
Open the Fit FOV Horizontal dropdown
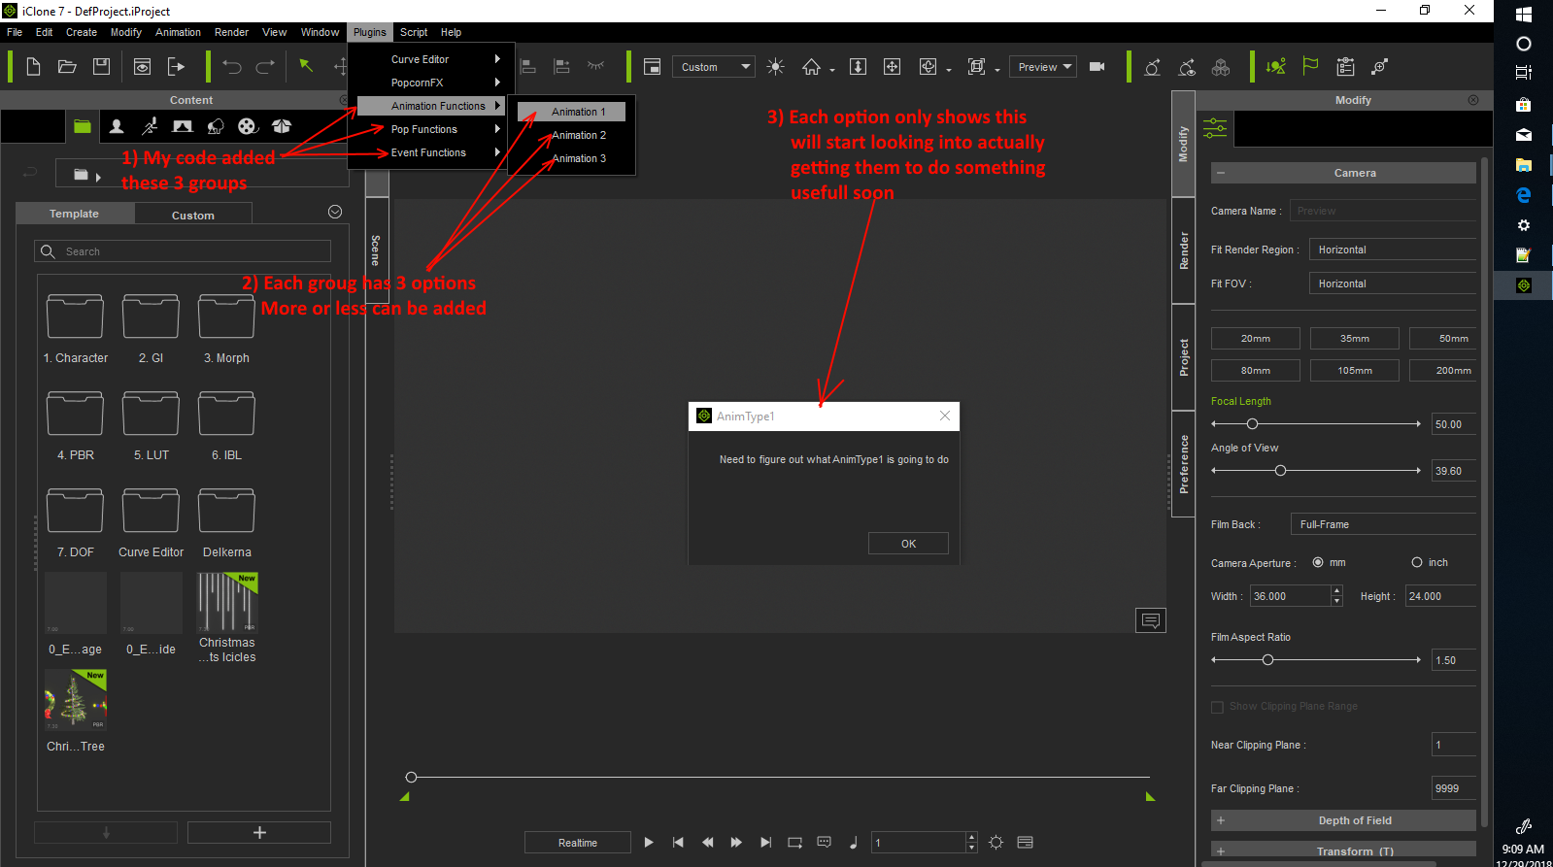1393,284
